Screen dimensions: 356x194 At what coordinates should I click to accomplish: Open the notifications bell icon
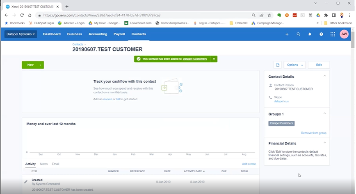310,34
